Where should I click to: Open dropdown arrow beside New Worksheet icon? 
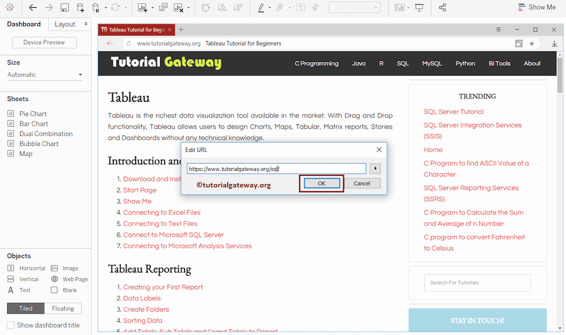(153, 8)
